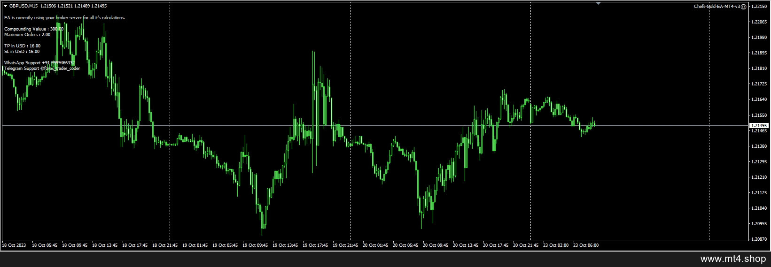The height and width of the screenshot is (267, 771).
Task: Click the 1.21125 price scale label
Action: 759,193
